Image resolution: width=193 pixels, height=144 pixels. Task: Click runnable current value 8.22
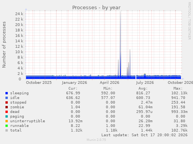[x=75, y=126]
